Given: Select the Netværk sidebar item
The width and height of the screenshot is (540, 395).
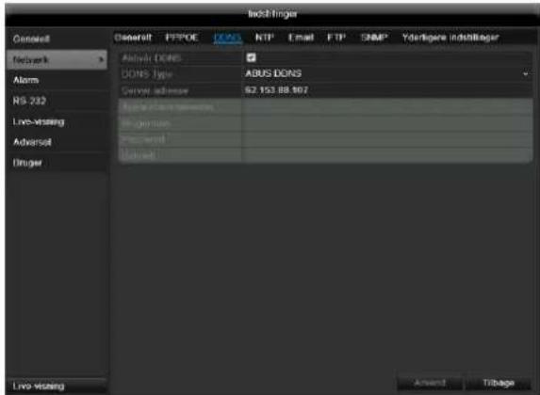Looking at the screenshot, I should coord(57,60).
